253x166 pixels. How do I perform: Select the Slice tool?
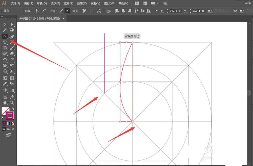pos(12,97)
